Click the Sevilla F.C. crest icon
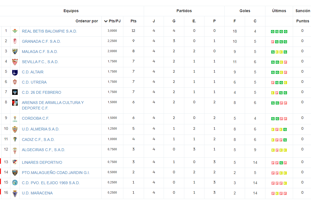 (x=15, y=62)
